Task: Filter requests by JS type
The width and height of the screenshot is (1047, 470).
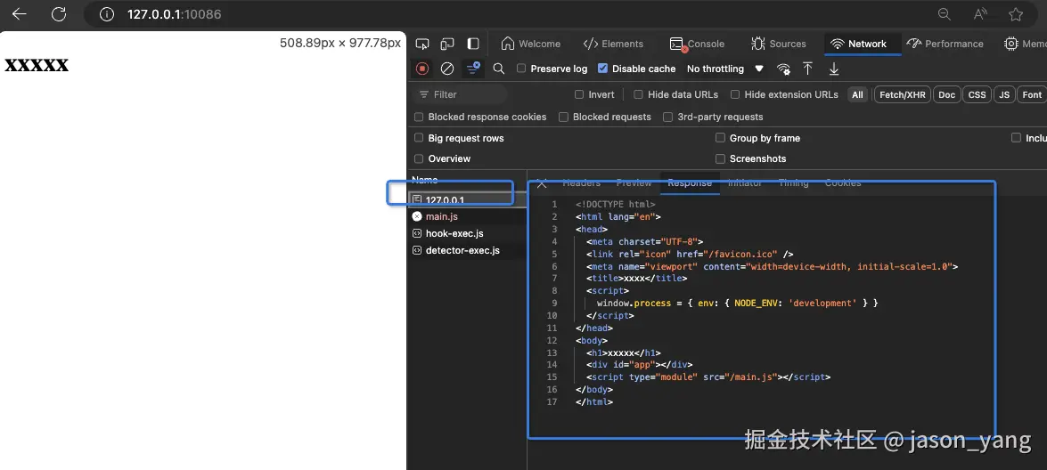Action: tap(1004, 94)
